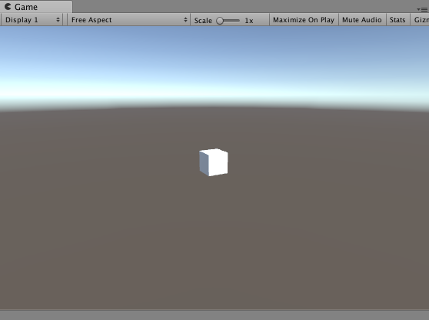The image size is (429, 320).
Task: Toggle the Gizmos button
Action: [x=420, y=20]
